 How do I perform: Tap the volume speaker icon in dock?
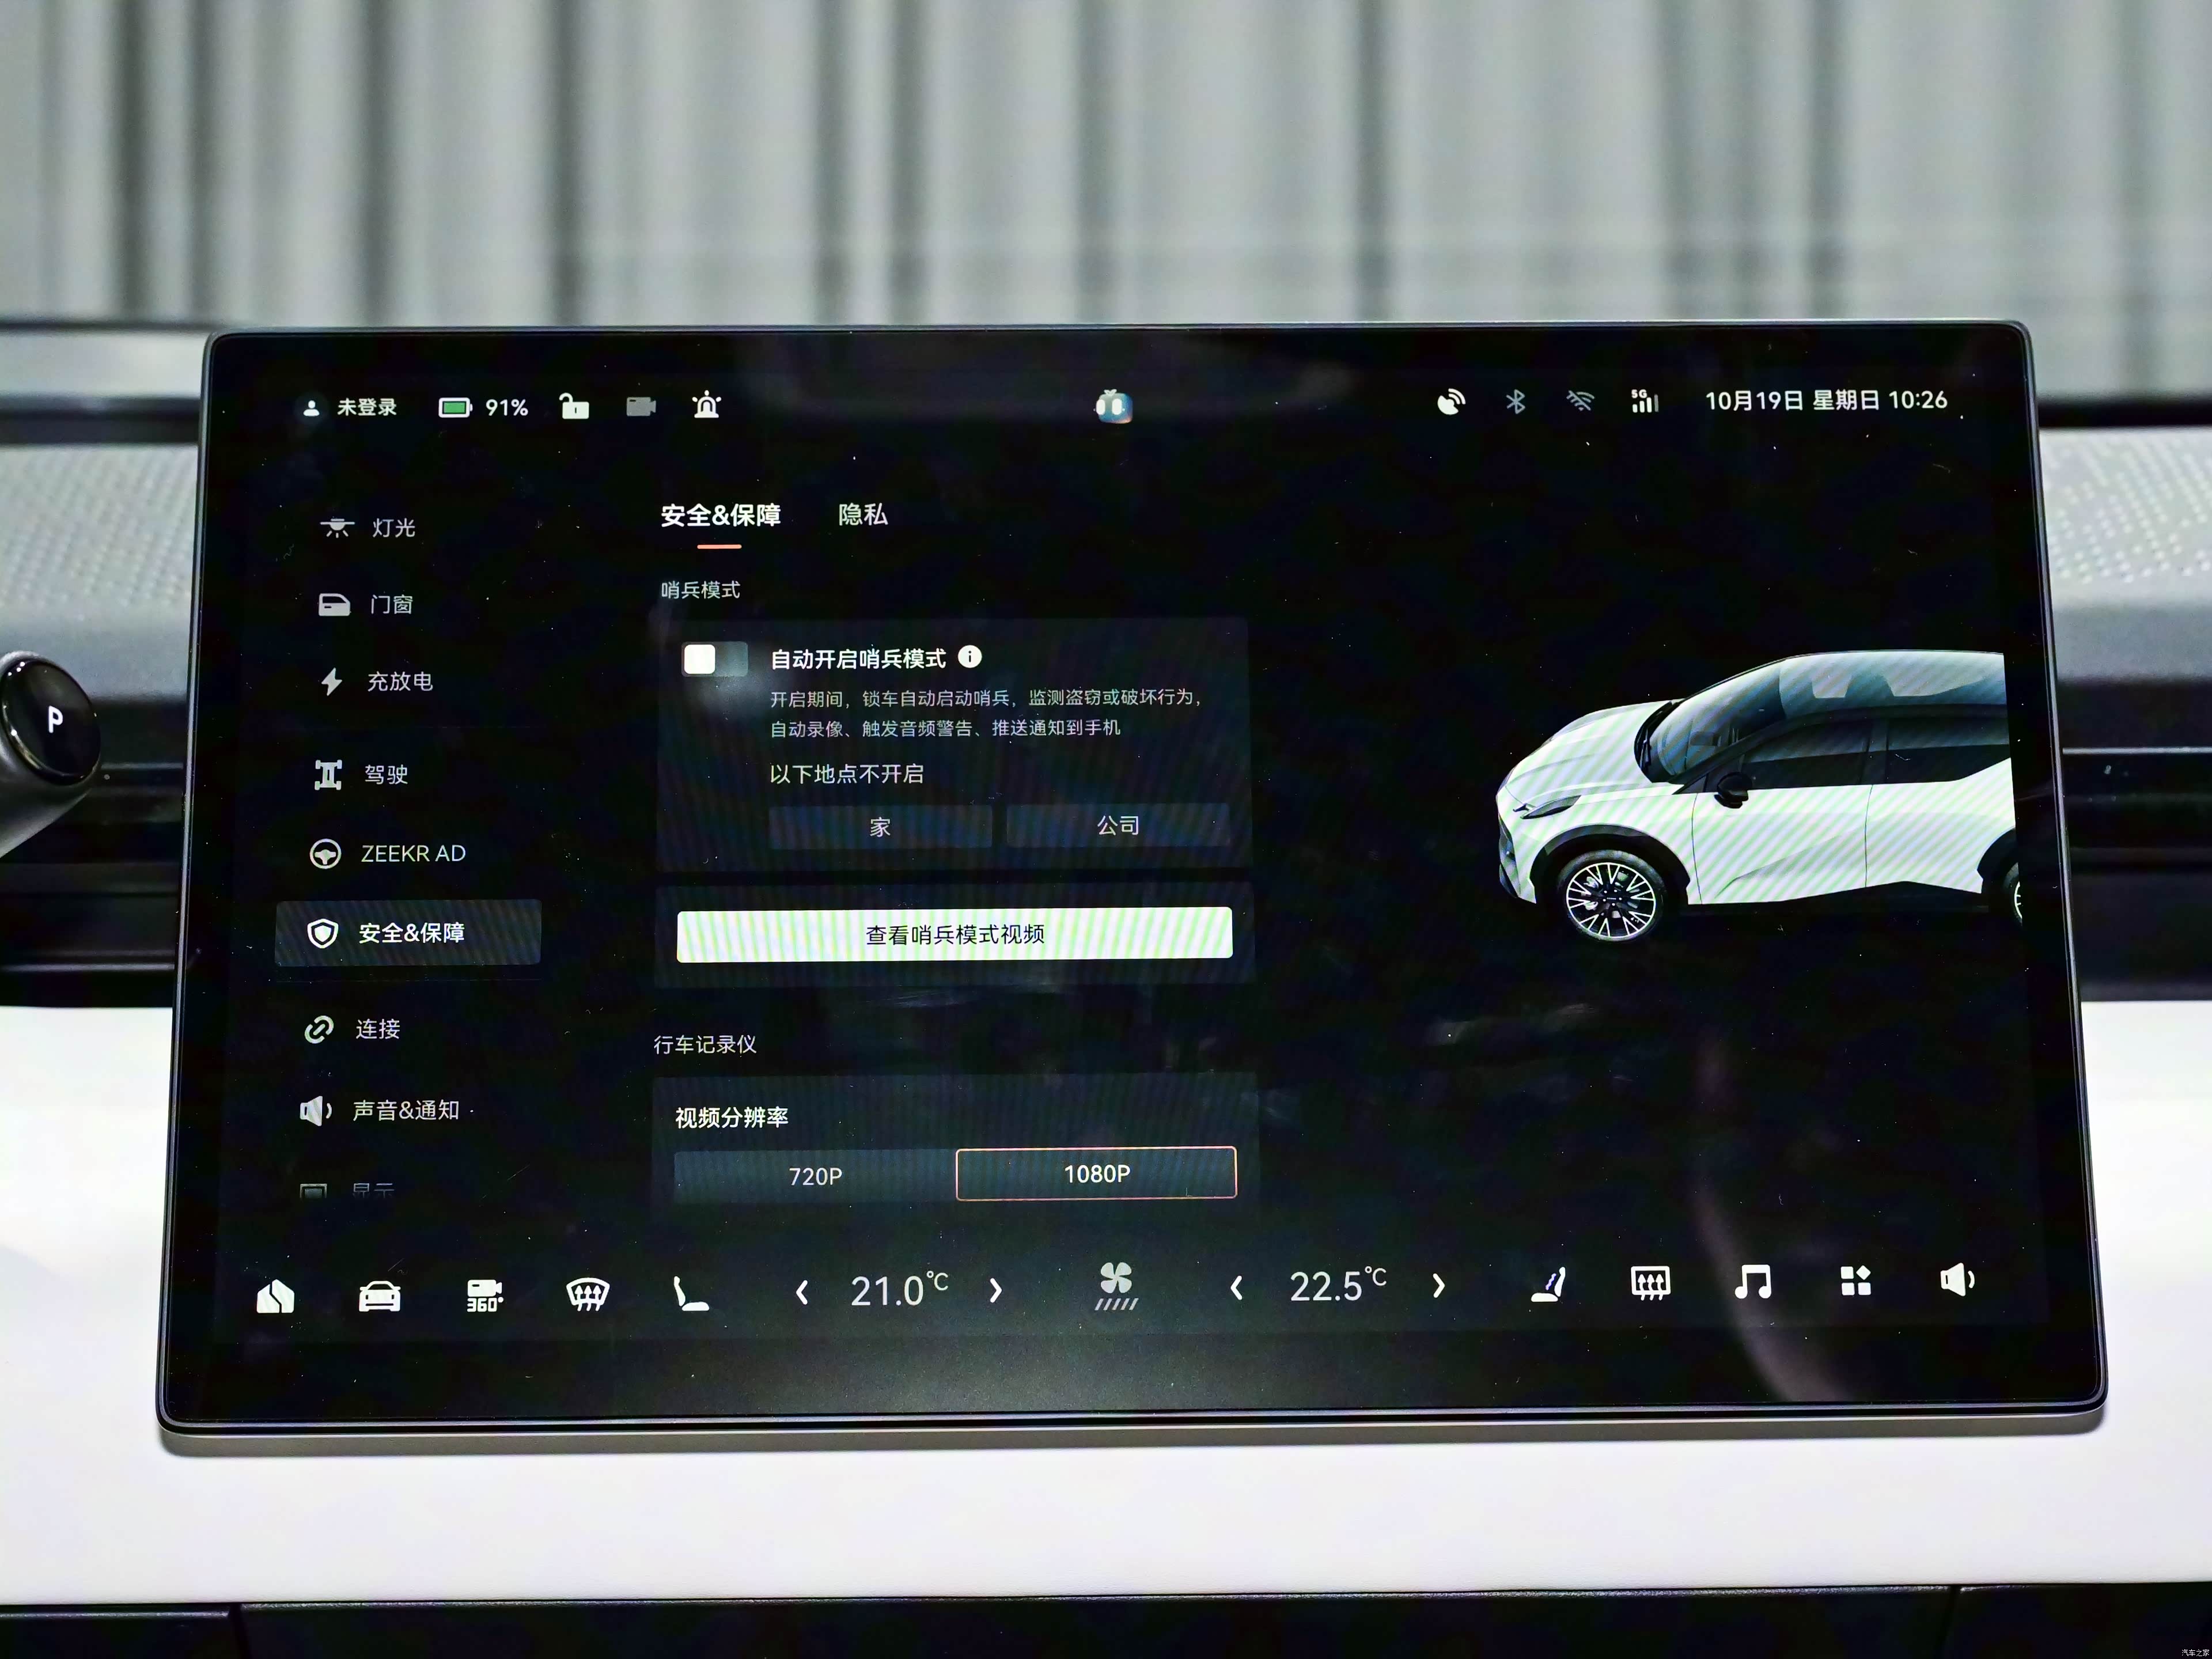click(1956, 1280)
